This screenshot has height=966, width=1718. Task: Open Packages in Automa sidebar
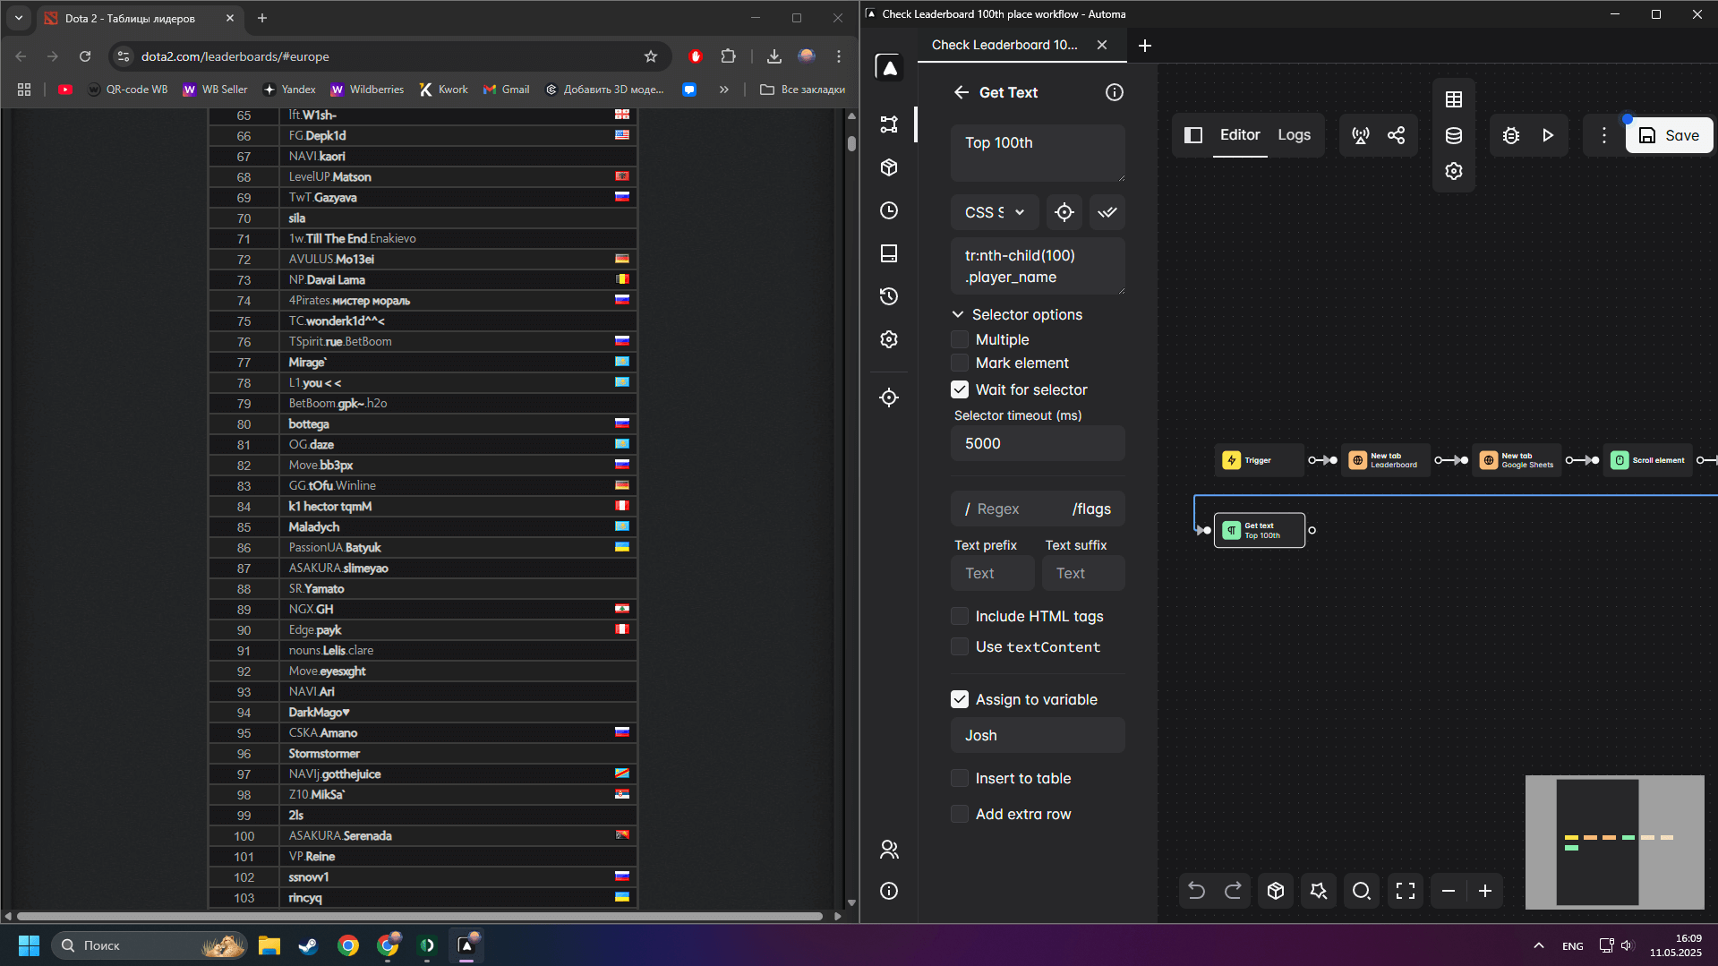[x=889, y=167]
